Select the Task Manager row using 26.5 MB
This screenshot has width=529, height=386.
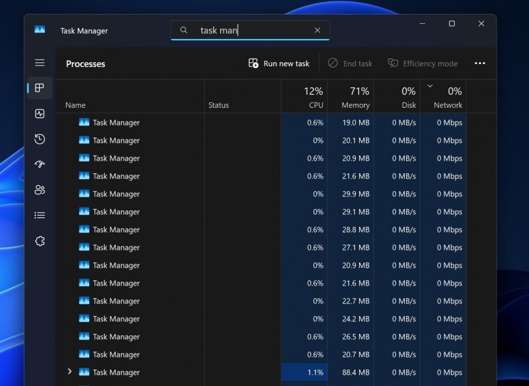(x=261, y=337)
